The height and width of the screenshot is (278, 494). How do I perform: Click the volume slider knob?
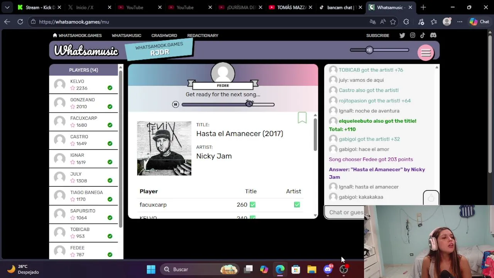coord(369,50)
